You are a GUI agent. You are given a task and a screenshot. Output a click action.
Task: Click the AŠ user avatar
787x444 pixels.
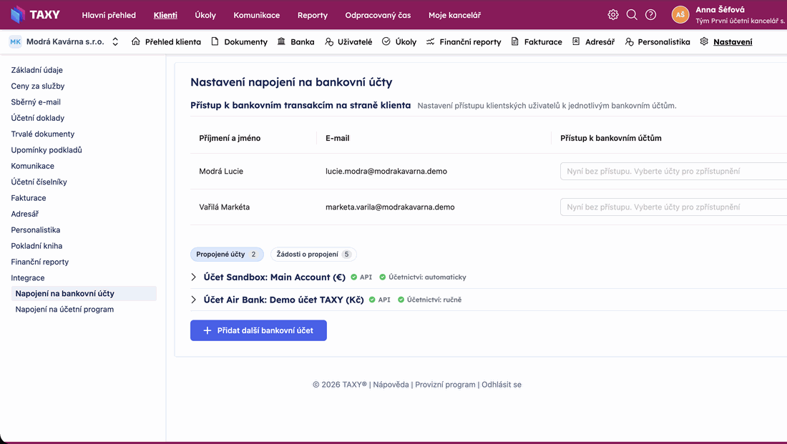680,14
